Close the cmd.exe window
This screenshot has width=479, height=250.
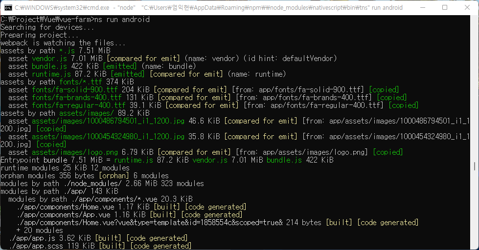pos(467,7)
